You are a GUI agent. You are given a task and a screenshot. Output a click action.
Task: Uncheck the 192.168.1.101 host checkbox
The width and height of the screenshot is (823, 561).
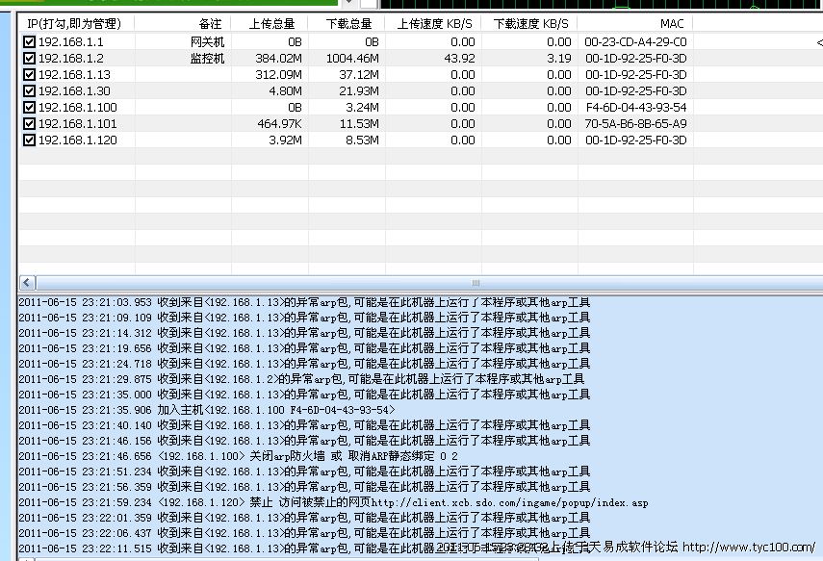pos(29,124)
